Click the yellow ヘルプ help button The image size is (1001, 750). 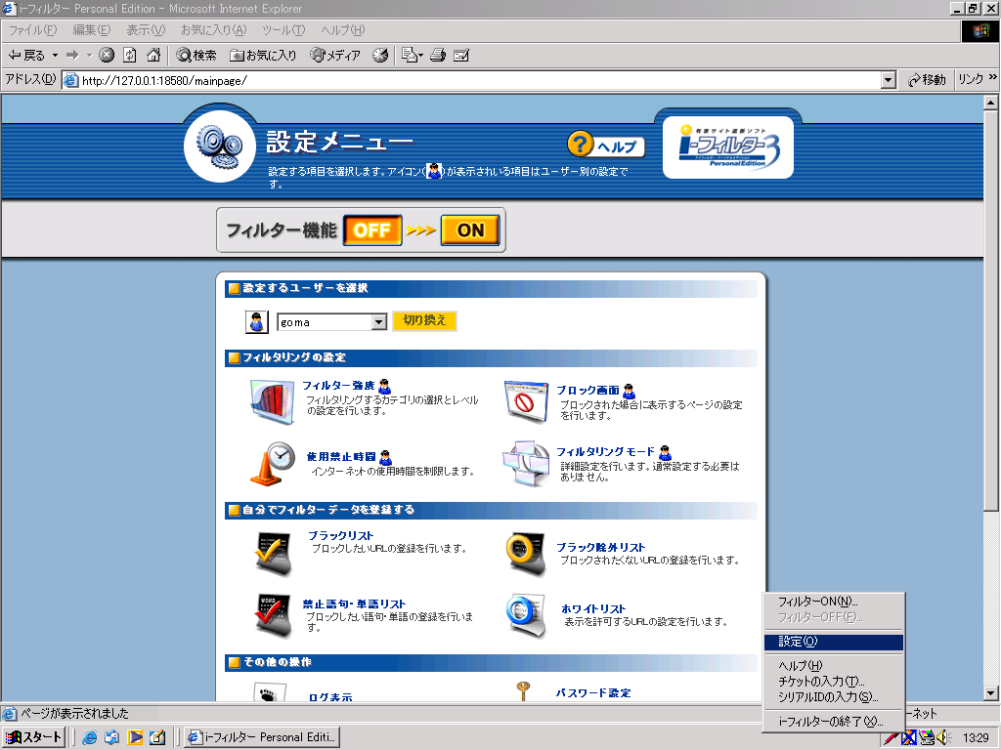(x=606, y=146)
